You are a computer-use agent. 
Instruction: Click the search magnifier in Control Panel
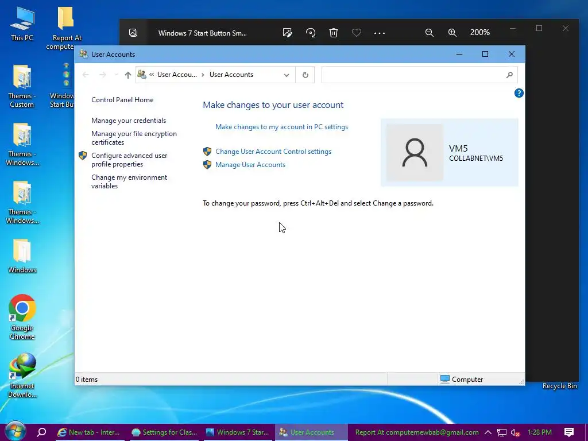point(509,75)
